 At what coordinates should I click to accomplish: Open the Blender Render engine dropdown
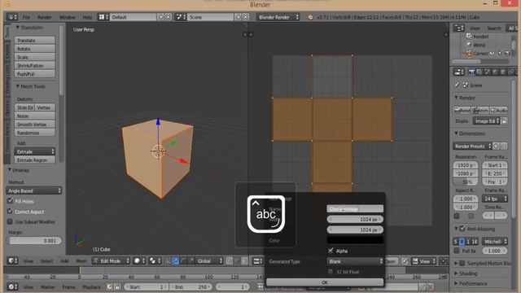click(x=278, y=17)
